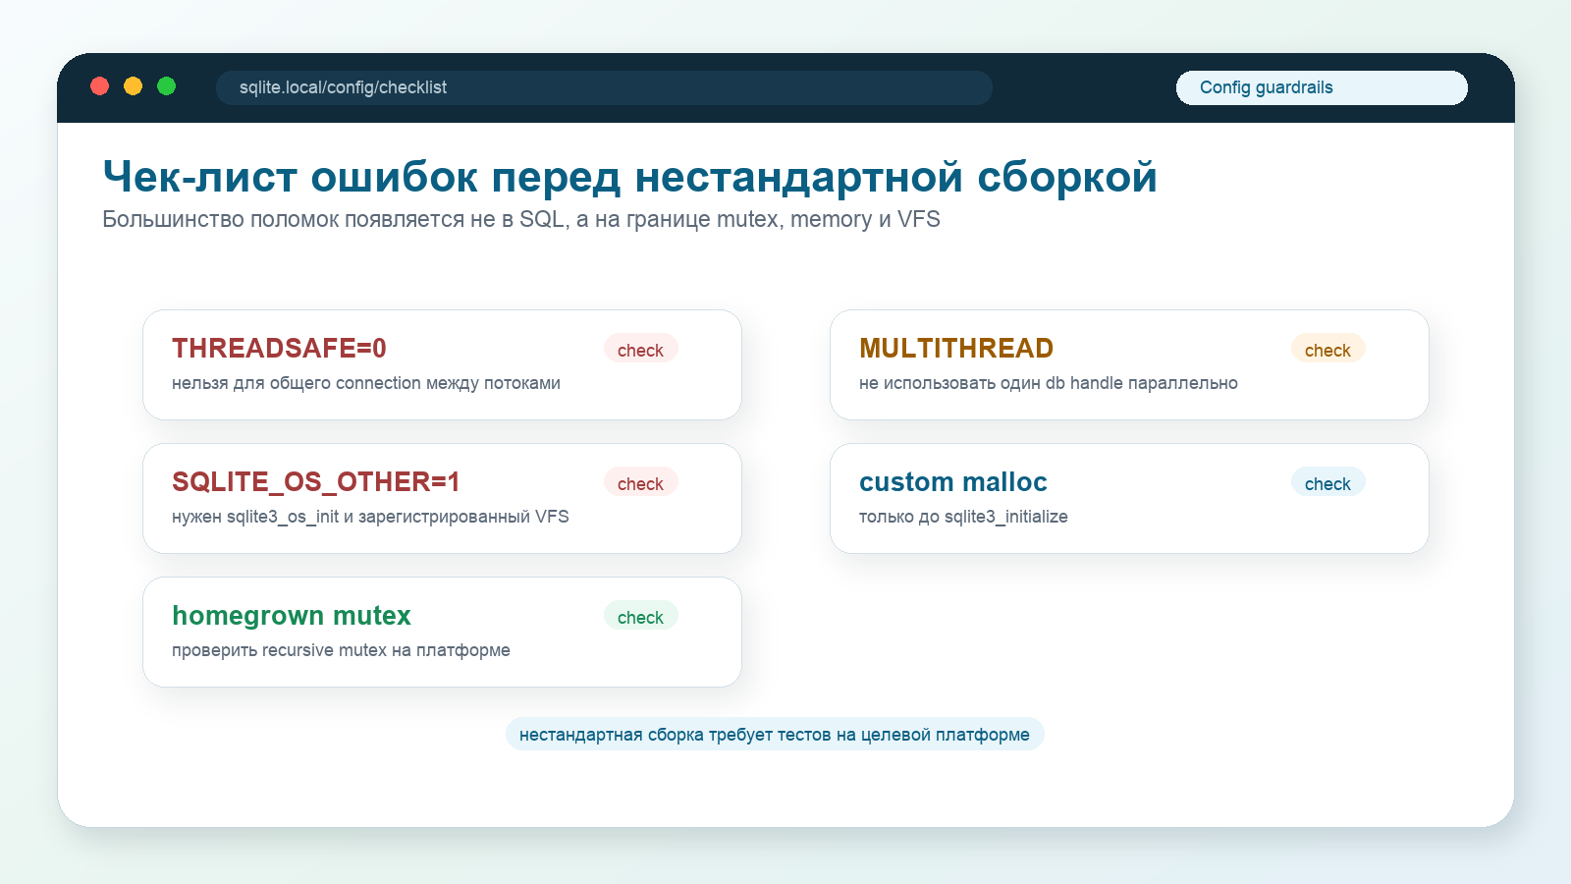Select the SQLITE_OS_OTHER=1 heading

316,482
